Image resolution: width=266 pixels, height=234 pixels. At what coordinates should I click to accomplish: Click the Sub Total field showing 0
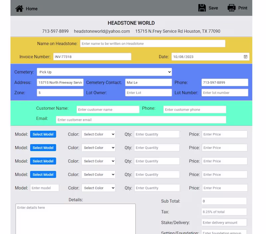(224, 201)
